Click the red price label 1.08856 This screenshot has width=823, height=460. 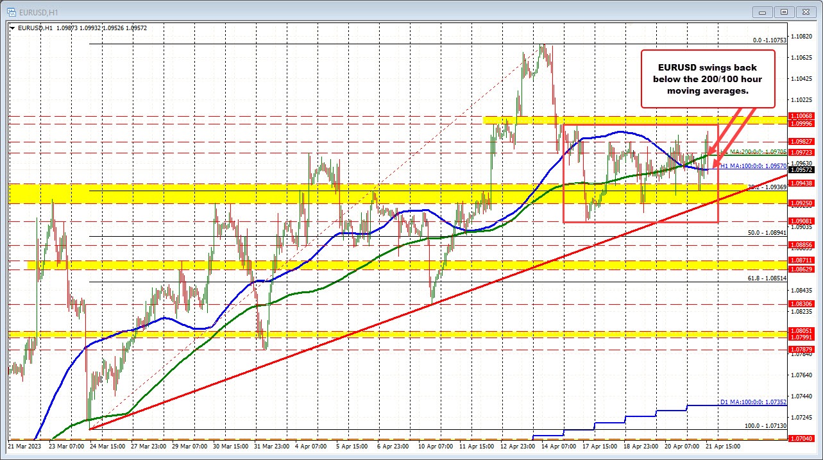pyautogui.click(x=802, y=245)
